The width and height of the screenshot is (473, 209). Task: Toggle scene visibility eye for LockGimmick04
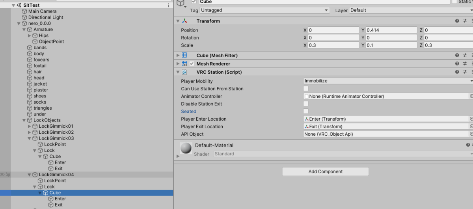pos(2,175)
